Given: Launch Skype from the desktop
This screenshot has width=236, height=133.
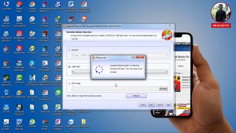Looking at the screenshot, I should [x=32, y=65].
